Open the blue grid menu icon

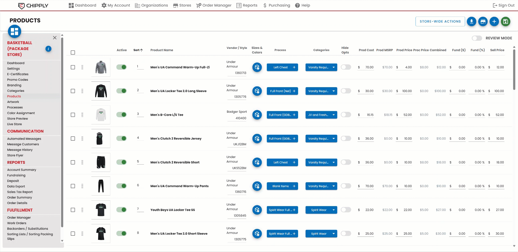15,31
